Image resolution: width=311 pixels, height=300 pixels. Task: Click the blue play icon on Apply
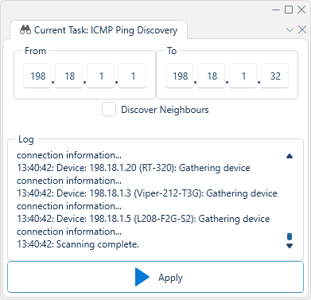pos(142,277)
